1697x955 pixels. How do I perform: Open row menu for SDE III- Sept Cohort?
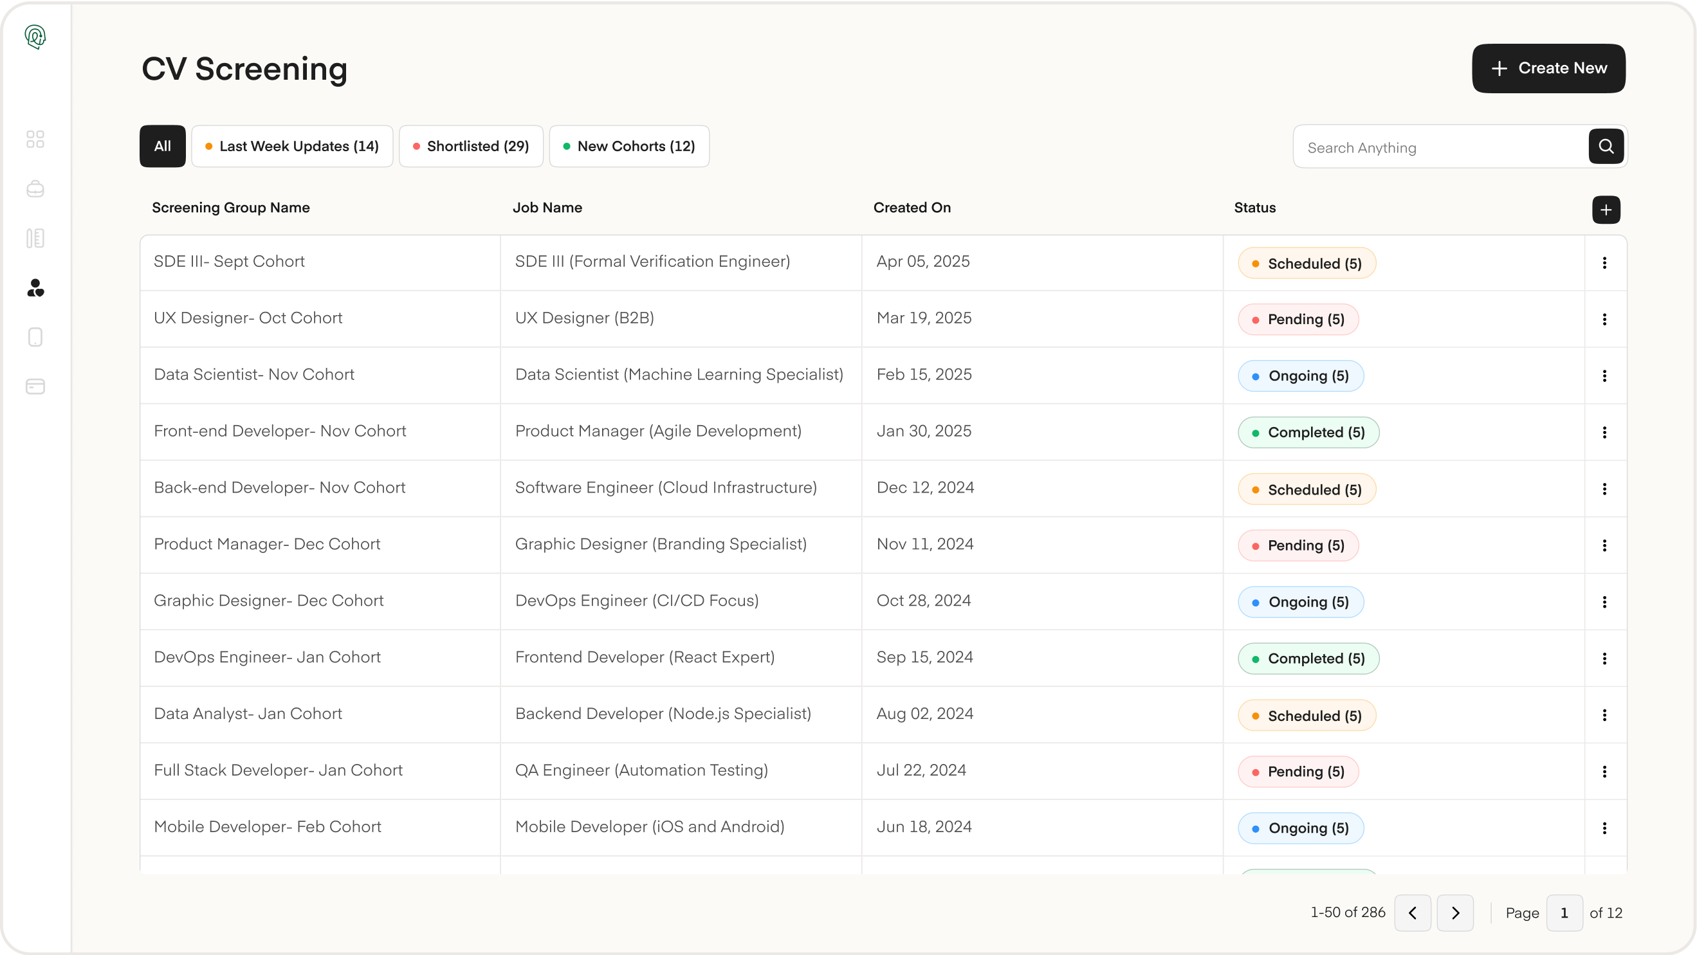tap(1605, 263)
